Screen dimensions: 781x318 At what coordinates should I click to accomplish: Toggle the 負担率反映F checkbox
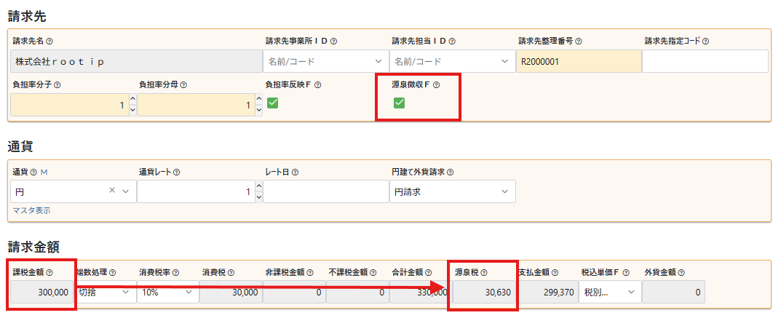pyautogui.click(x=273, y=103)
